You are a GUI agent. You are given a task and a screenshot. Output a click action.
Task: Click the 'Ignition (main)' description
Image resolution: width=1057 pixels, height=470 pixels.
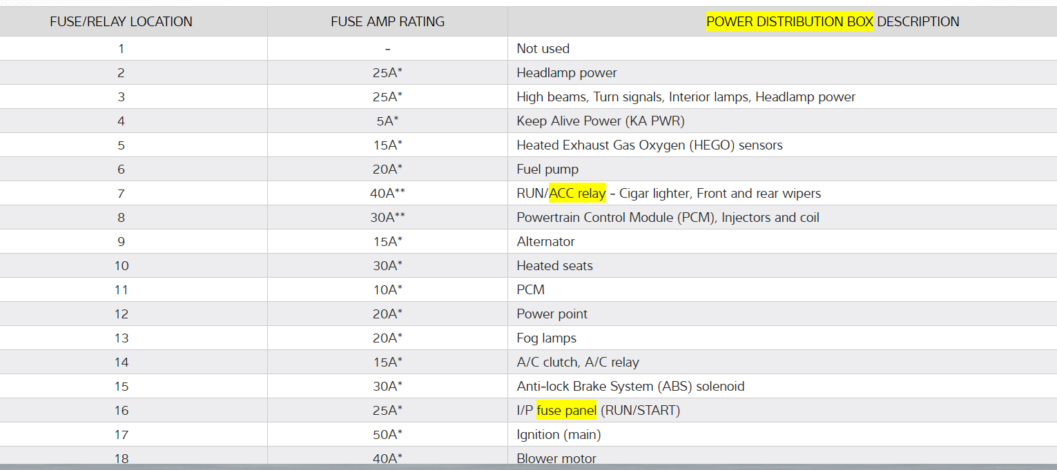(559, 435)
